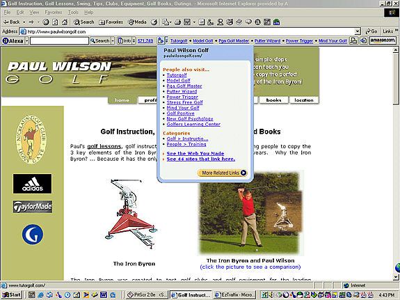Click the Alexa search input field
Viewport: 400px width, 300px height.
point(59,40)
